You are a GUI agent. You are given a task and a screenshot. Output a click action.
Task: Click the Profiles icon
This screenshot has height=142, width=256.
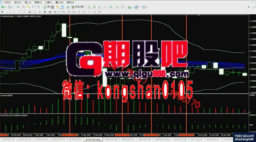[x=10, y=7]
